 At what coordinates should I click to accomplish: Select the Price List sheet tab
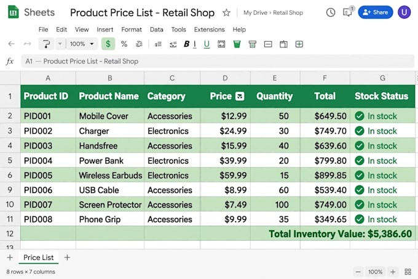click(x=38, y=257)
